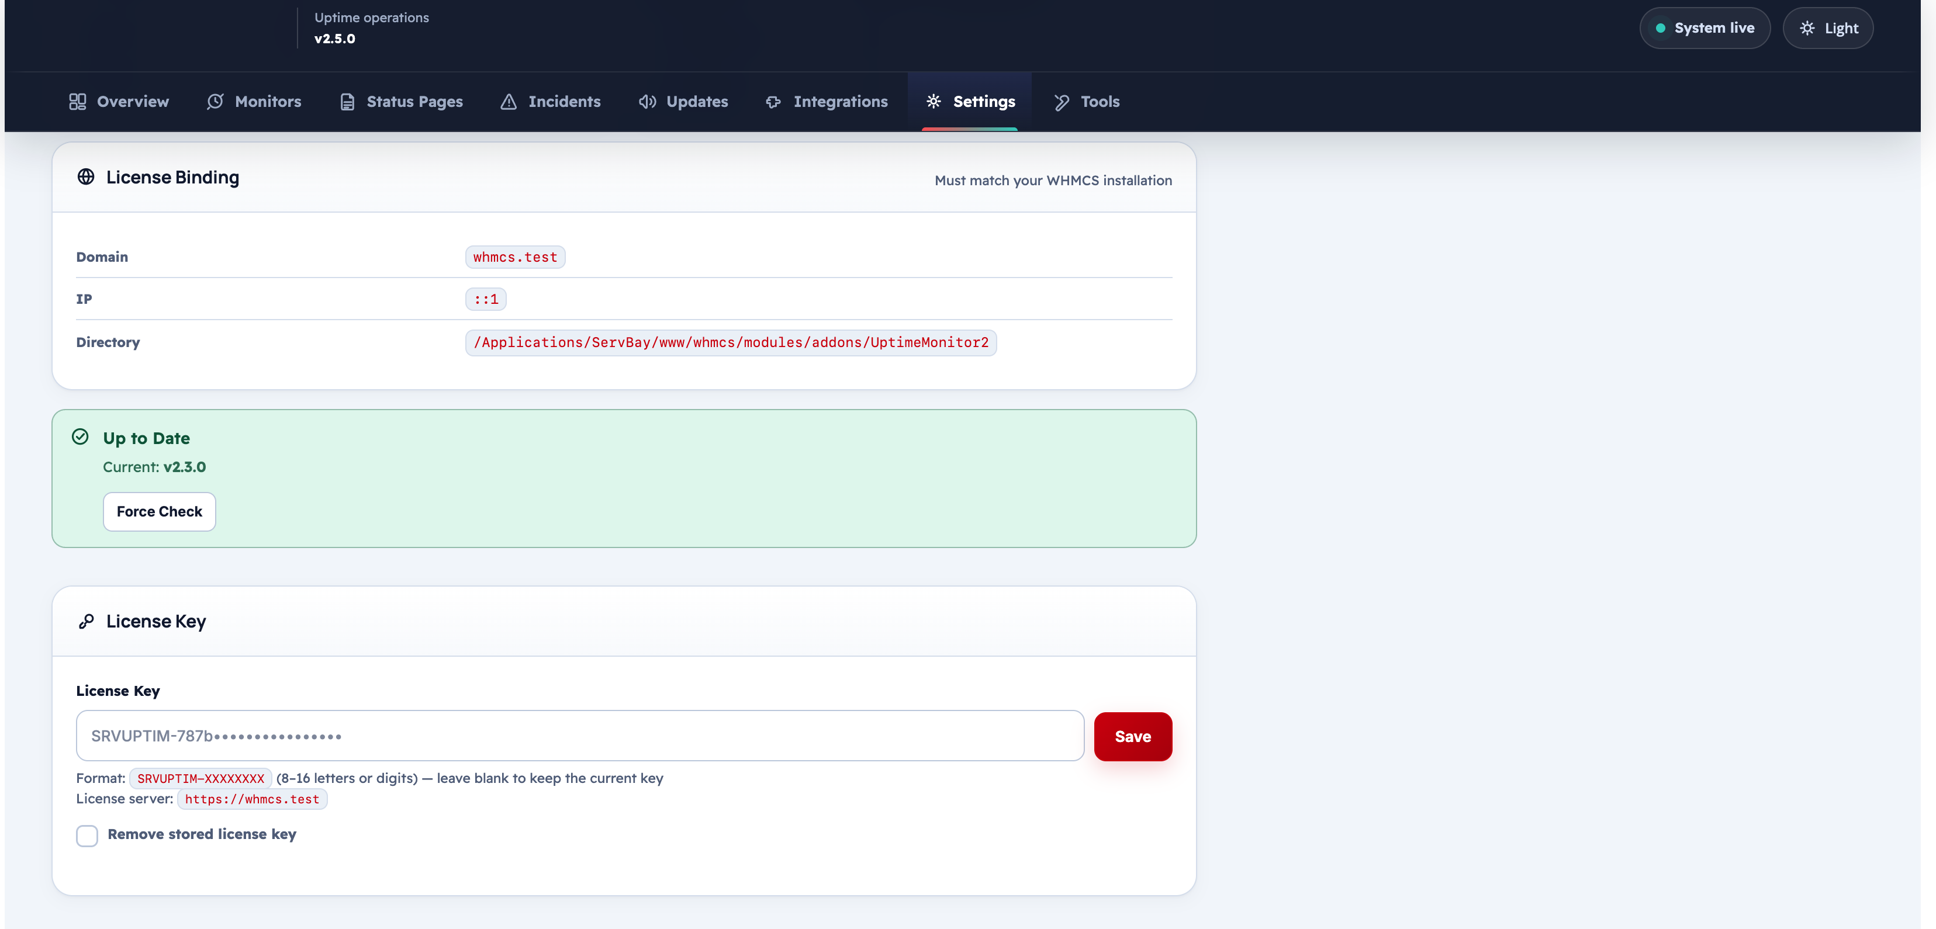Click the Incidents warning triangle icon
Viewport: 1936px width, 929px height.
pos(509,102)
